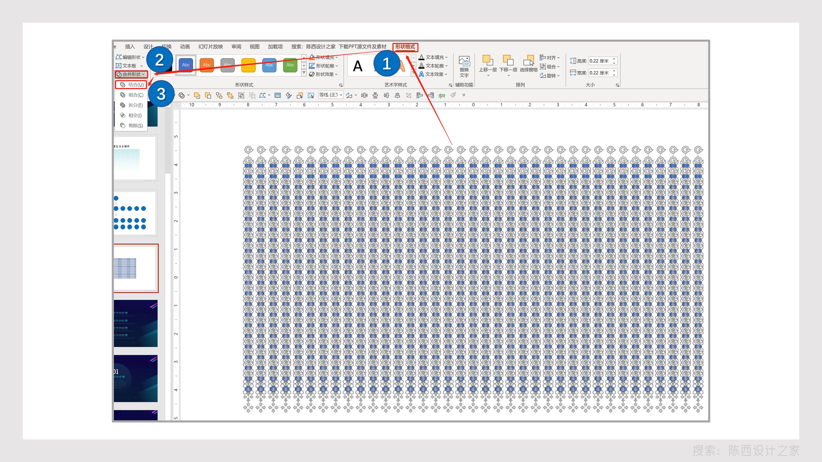Open the Merge Shapes (合并形状) dropdown
Screen dimensions: 822x462
coord(131,74)
